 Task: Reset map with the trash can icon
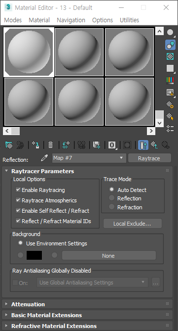[x=50, y=145]
